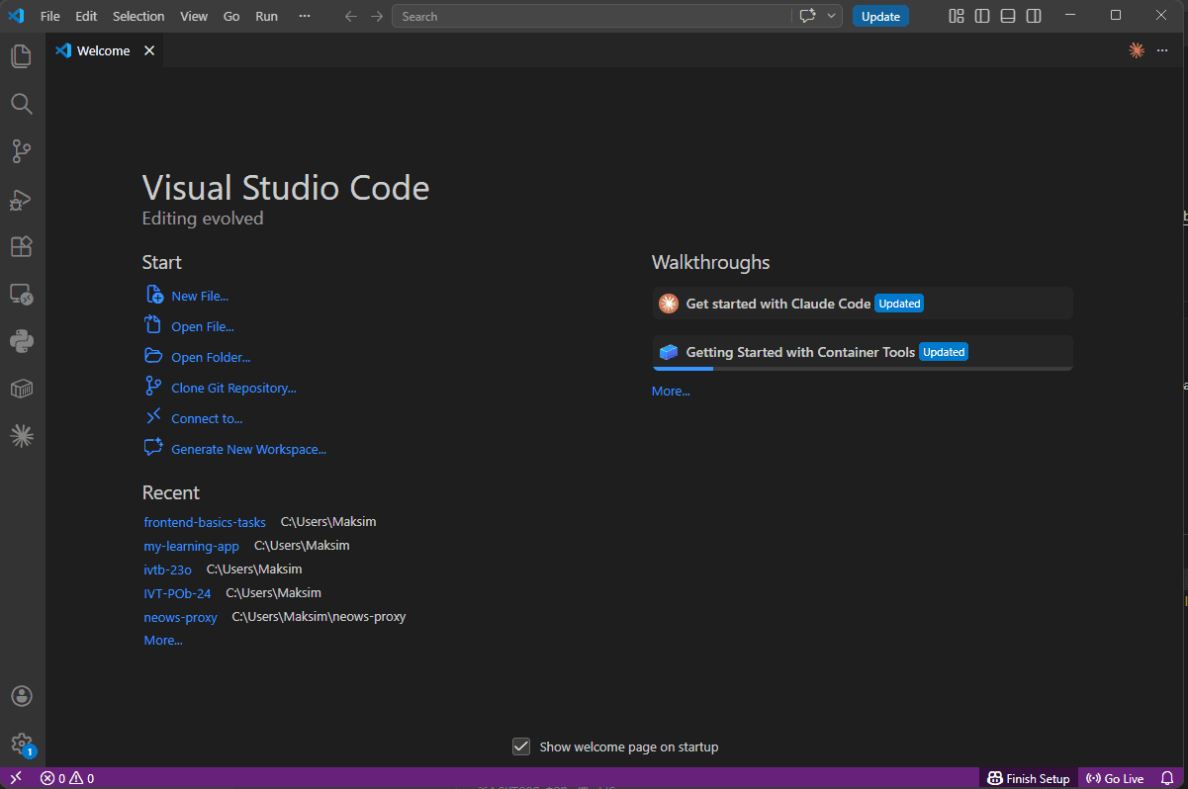Open the notifications bell in status bar
Viewport: 1188px width, 789px height.
point(1167,778)
